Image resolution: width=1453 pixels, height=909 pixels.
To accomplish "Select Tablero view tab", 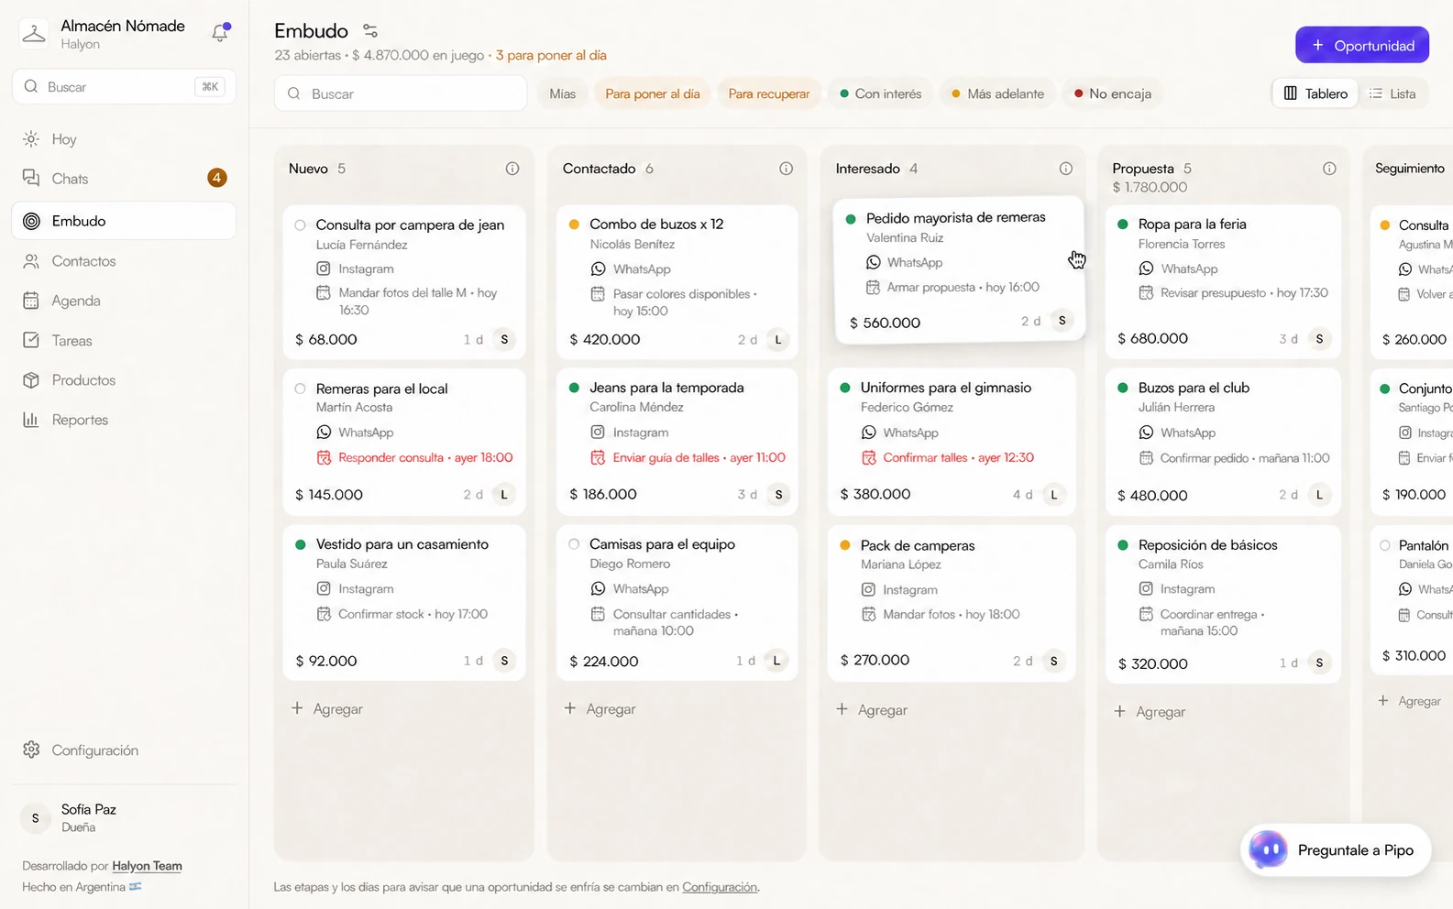I will [1315, 93].
